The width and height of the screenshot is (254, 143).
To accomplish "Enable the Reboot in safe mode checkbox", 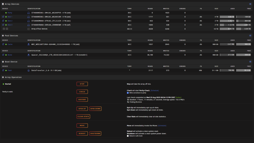I will tap(128, 136).
